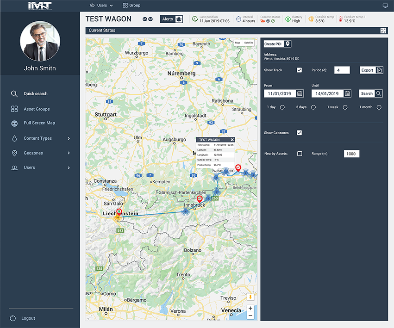Click the red marker near Rosenheim
The image size is (394, 328).
(x=238, y=168)
